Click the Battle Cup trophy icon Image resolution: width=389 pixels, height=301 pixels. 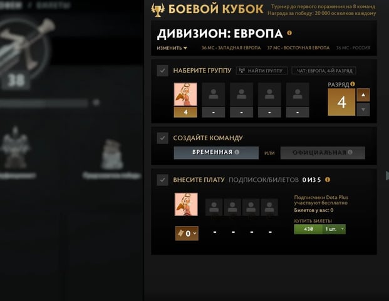pyautogui.click(x=158, y=10)
